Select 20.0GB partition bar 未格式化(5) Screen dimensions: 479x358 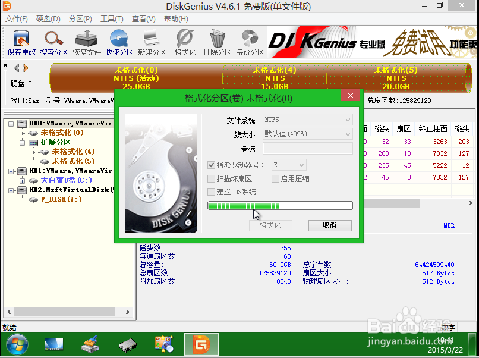[x=396, y=78]
